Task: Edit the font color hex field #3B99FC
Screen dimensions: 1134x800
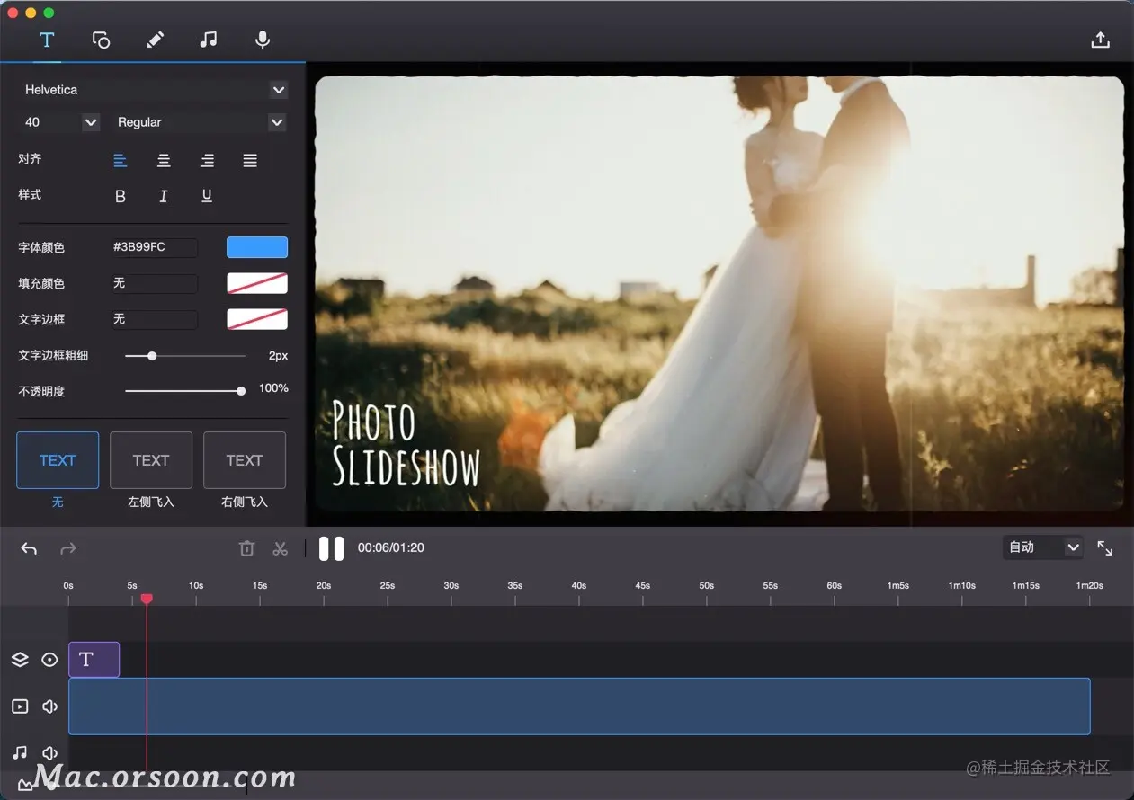Action: 154,247
